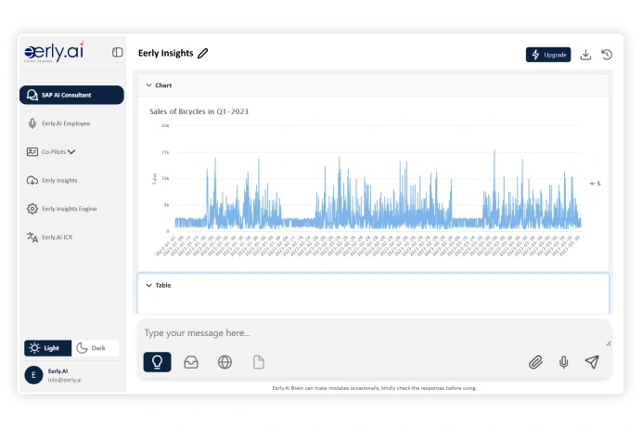Click the globe web search icon

[x=225, y=362]
